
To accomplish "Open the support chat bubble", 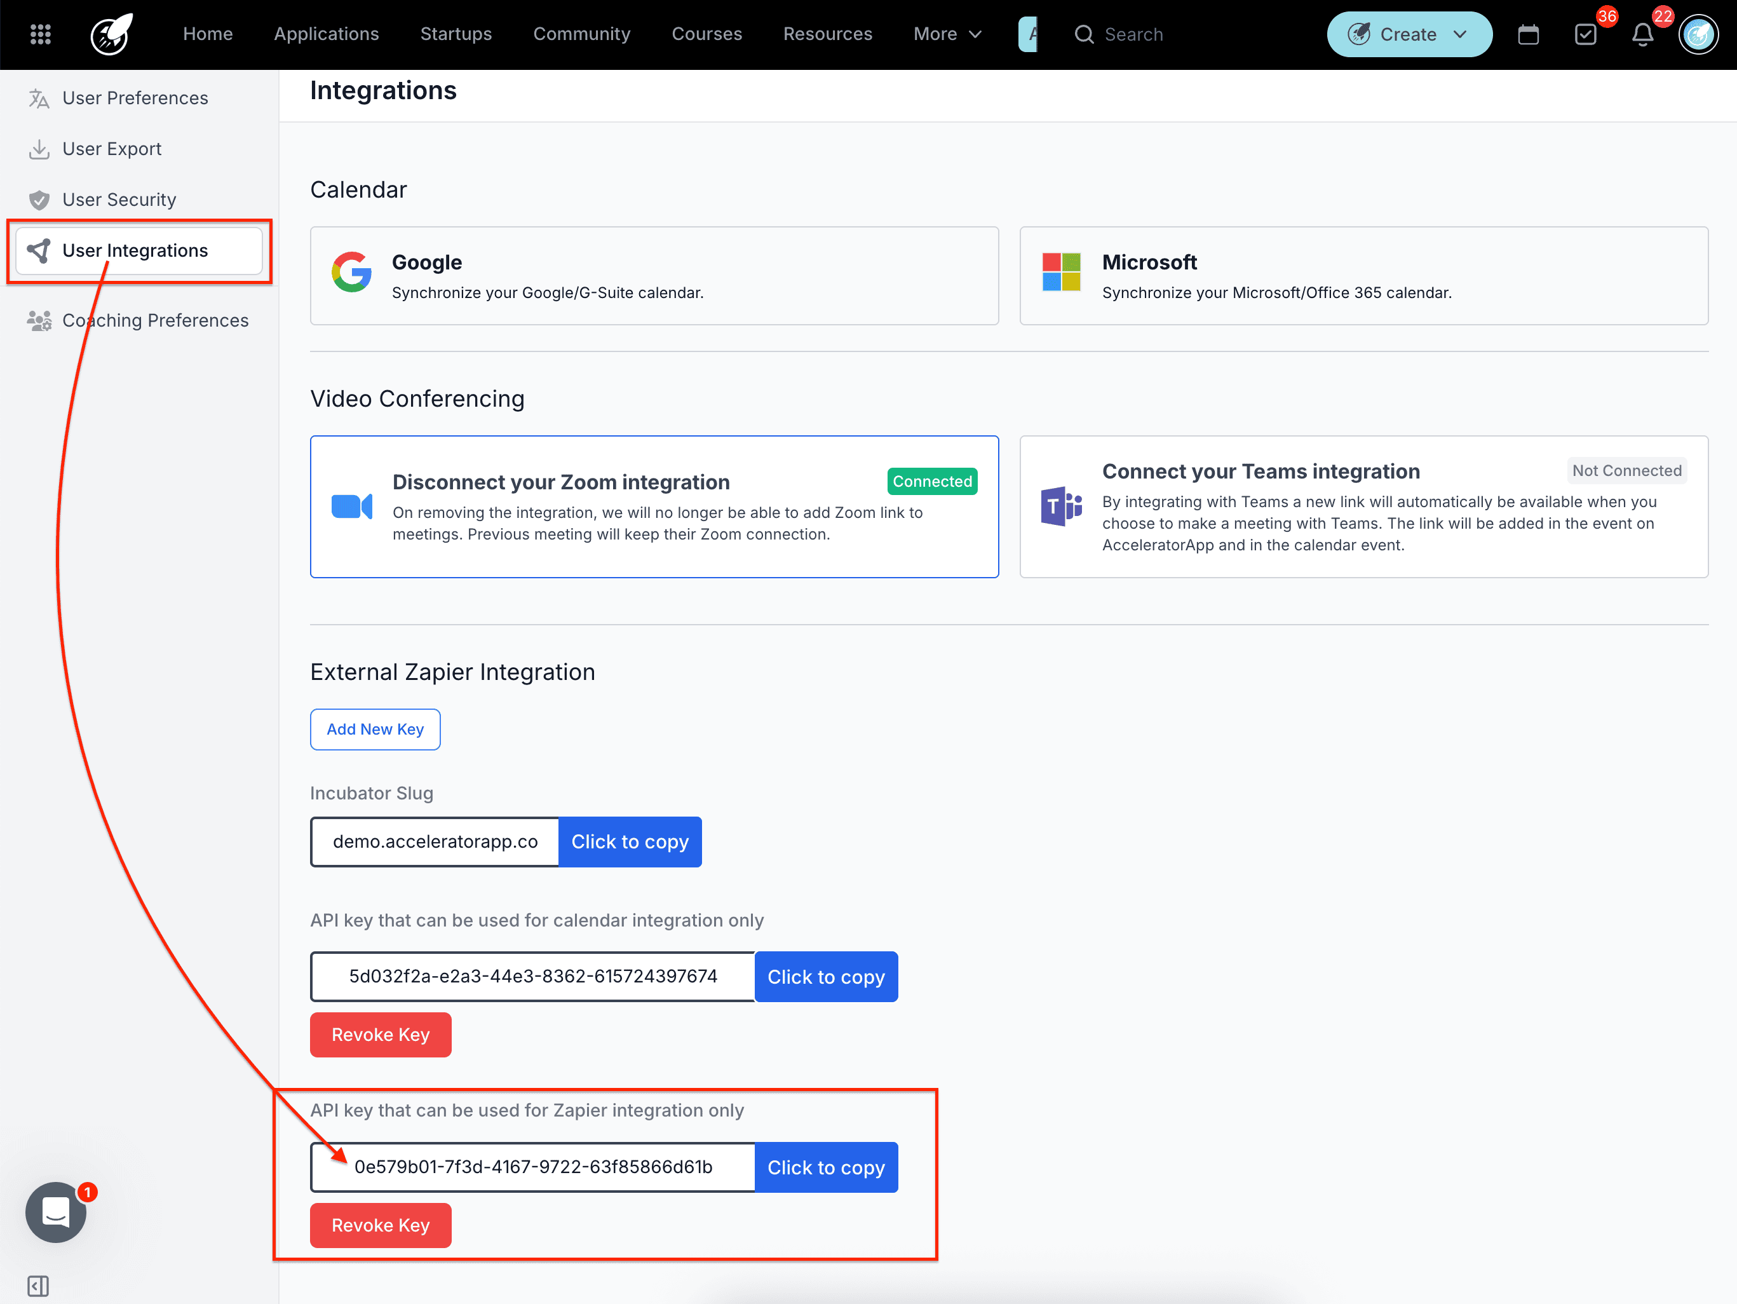I will [x=55, y=1212].
